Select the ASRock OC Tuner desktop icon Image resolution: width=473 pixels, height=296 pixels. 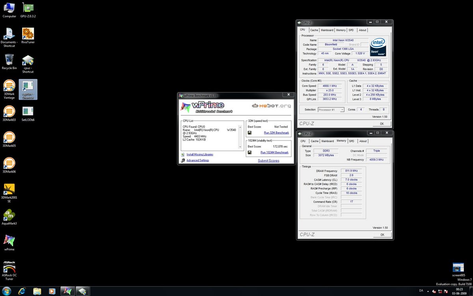(9, 270)
